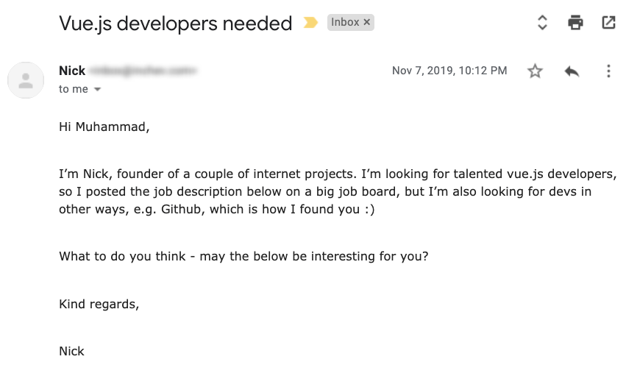Expand all messages with the up-down arrows icon
This screenshot has width=626, height=376.
pyautogui.click(x=541, y=22)
